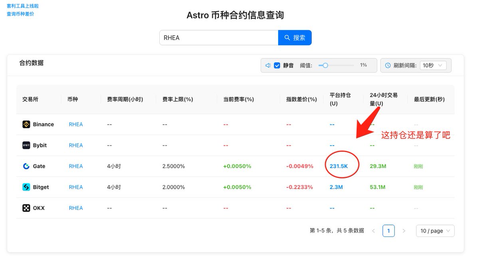Select page 1 in pagination
This screenshot has width=479, height=262.
click(x=388, y=231)
